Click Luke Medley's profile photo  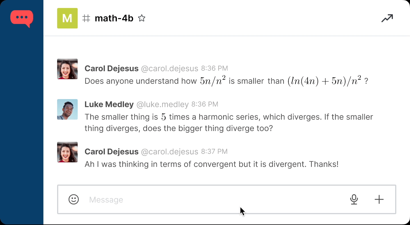(67, 109)
